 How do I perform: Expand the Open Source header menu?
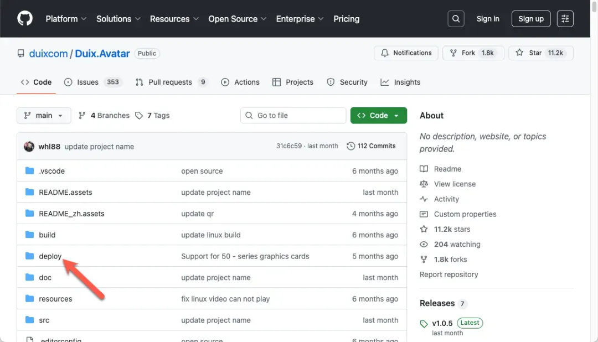(x=237, y=19)
